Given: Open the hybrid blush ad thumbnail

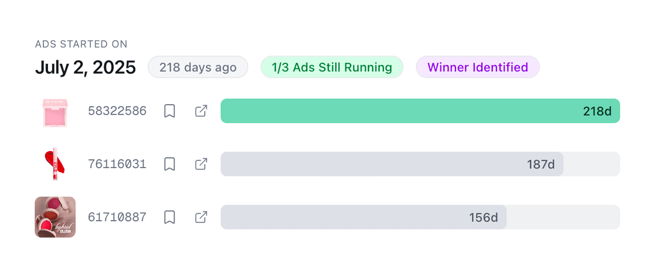Looking at the screenshot, I should tap(55, 217).
